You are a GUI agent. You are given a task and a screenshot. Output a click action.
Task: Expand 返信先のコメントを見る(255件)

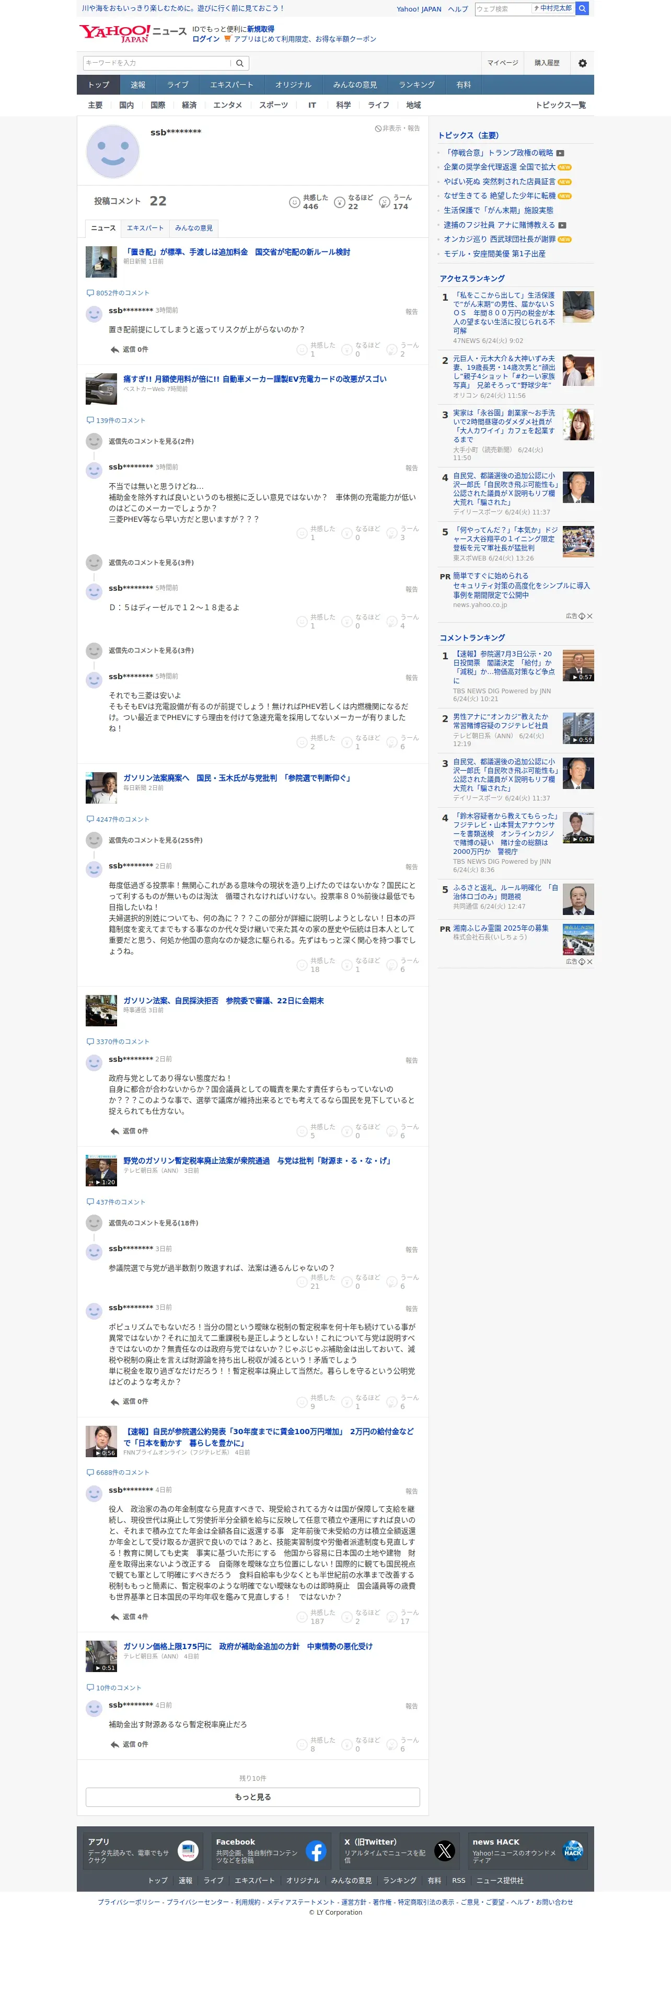click(x=155, y=840)
